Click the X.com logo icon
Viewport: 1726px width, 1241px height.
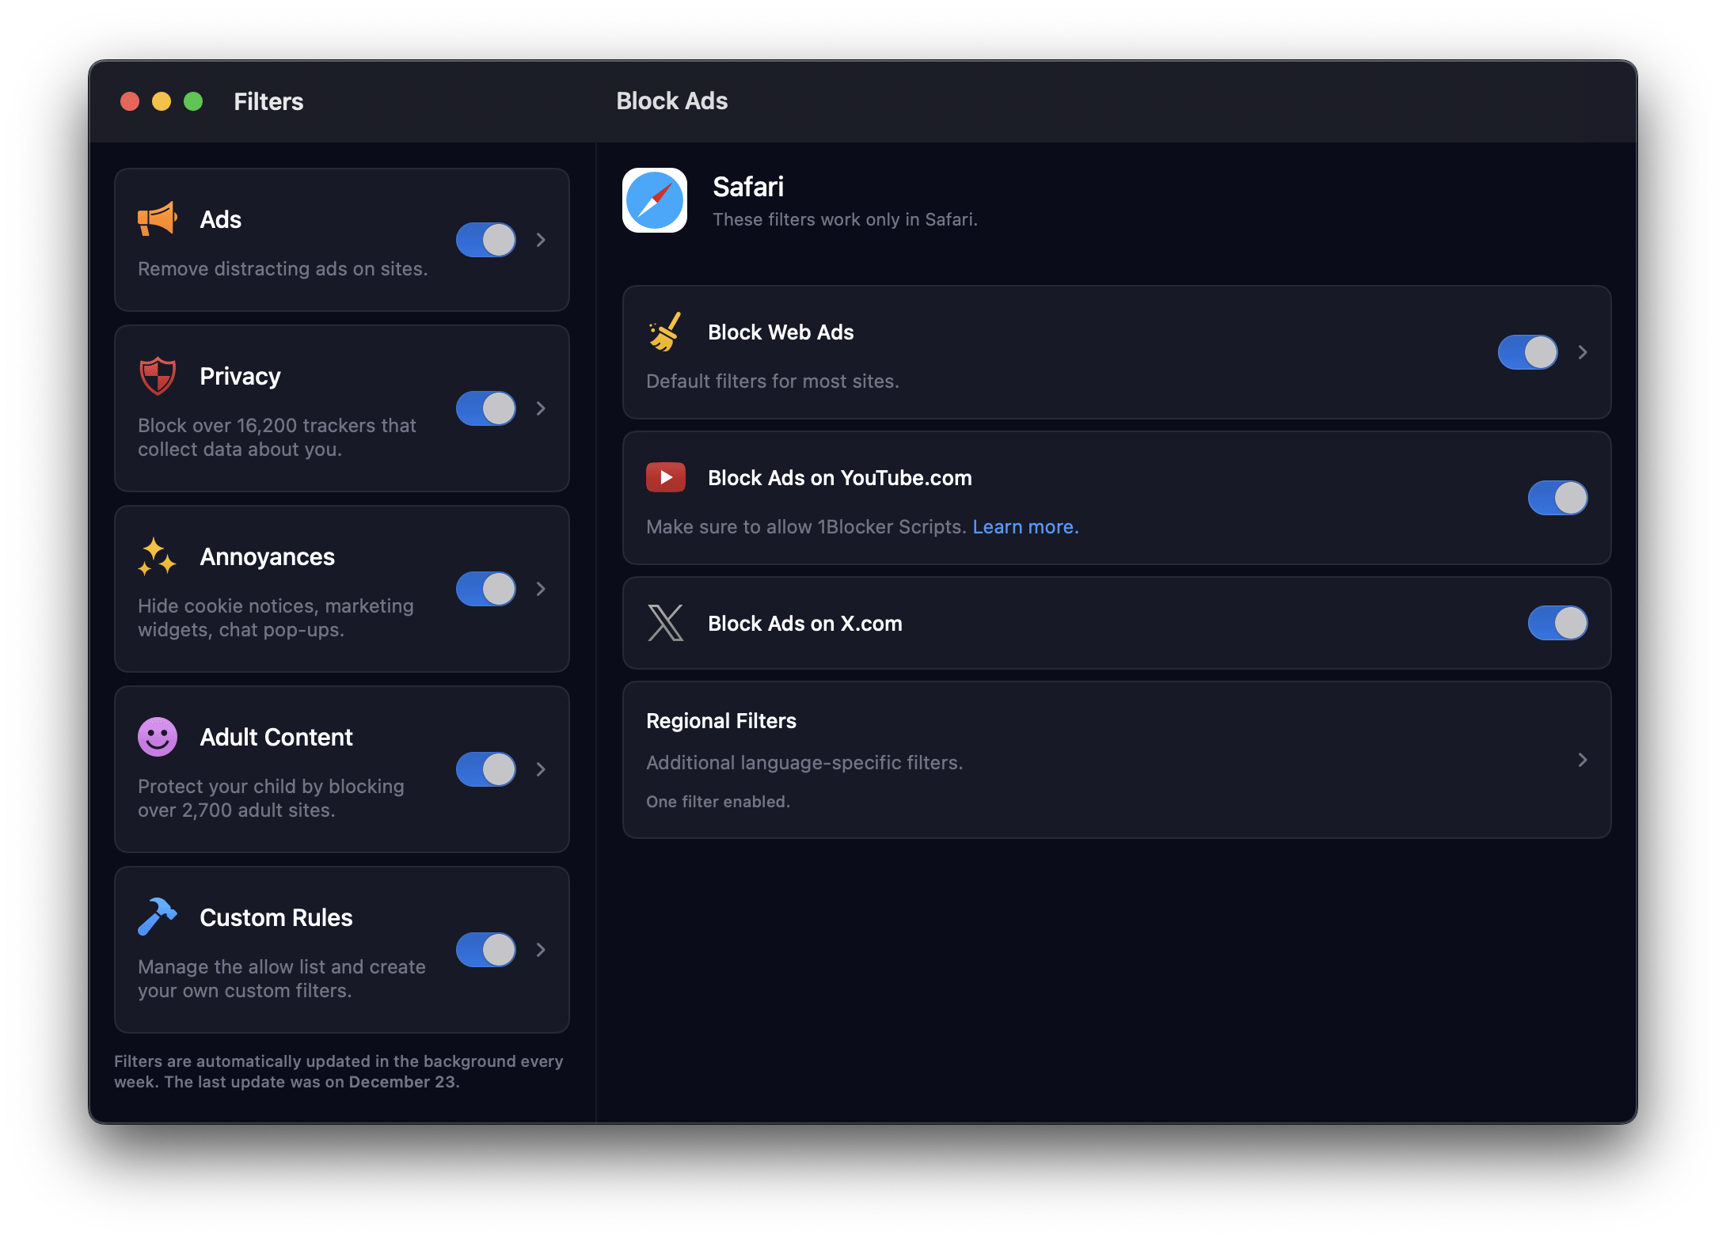pos(666,623)
